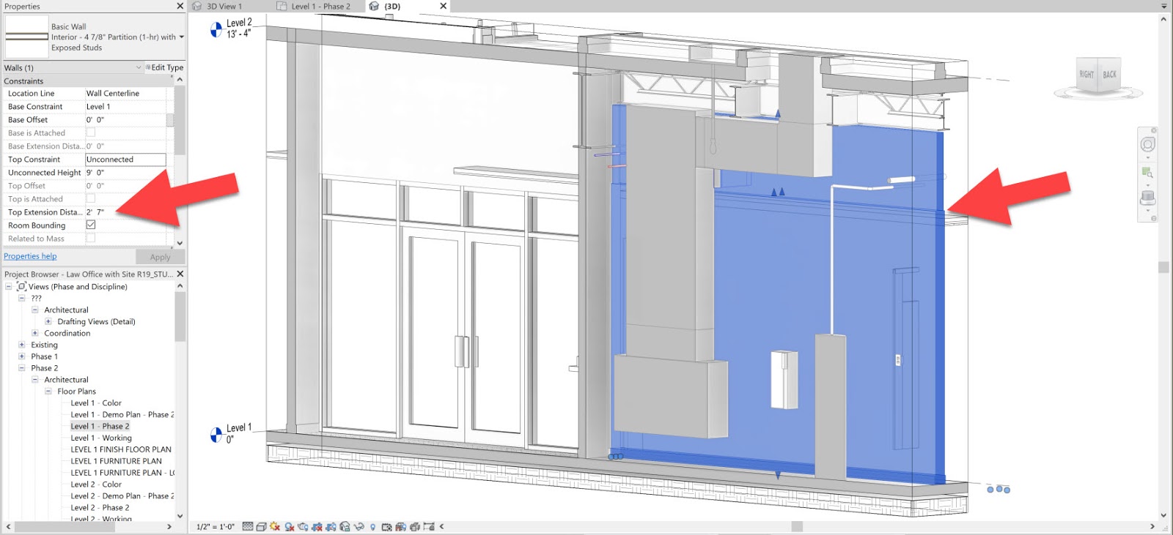The width and height of the screenshot is (1173, 535).
Task: Click the puck-shaped 3D mouse tool on navigation bar
Action: point(1147,198)
